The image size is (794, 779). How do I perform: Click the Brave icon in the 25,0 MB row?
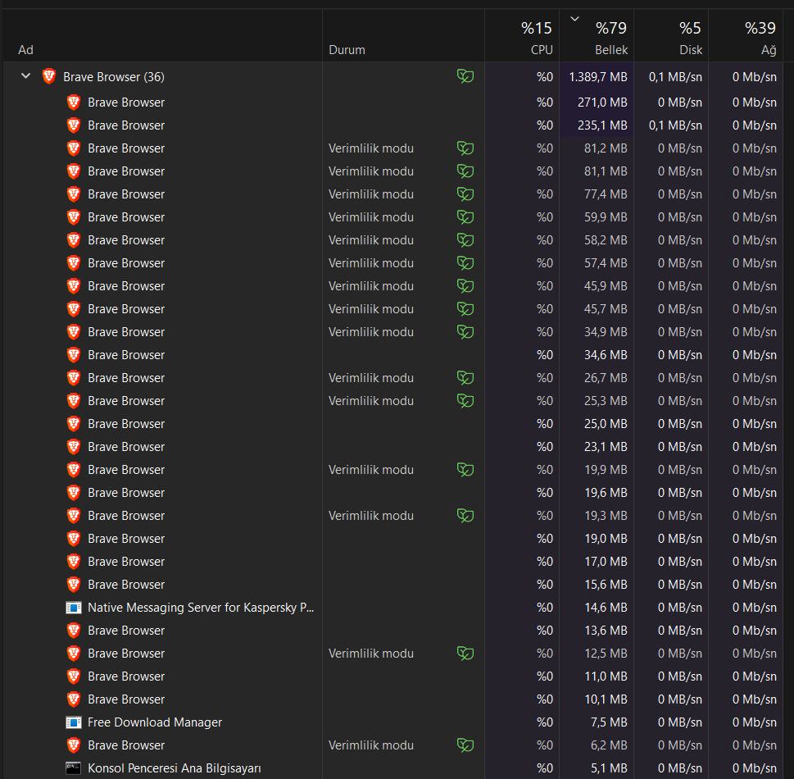[x=74, y=424]
